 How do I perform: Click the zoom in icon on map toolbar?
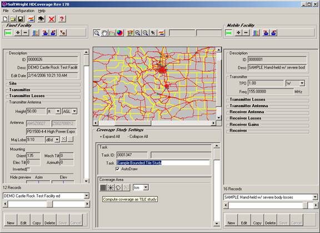[x=138, y=33]
